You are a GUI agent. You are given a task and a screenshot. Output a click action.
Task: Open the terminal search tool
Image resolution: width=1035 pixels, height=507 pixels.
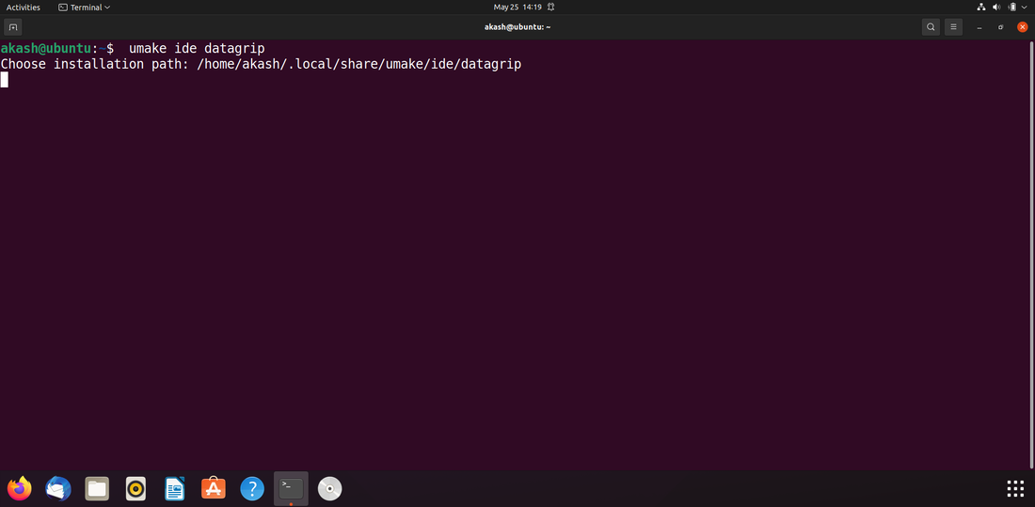coord(931,27)
